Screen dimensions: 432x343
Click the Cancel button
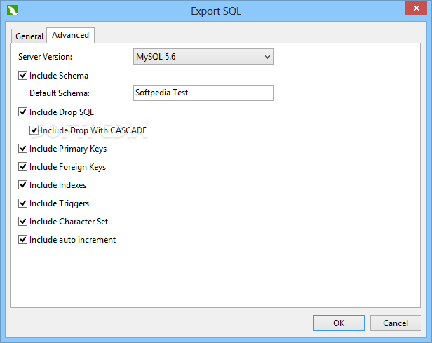[x=391, y=323]
